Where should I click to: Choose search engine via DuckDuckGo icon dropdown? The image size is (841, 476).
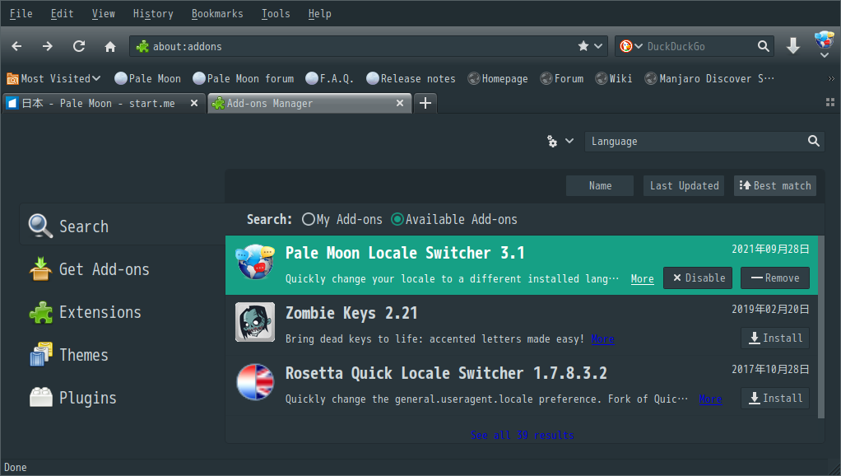(x=630, y=46)
